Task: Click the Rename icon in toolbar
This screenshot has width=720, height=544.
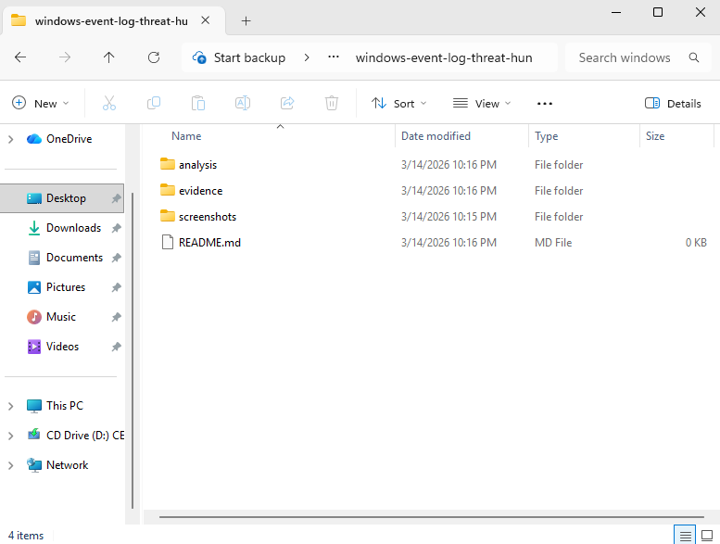Action: pos(243,103)
